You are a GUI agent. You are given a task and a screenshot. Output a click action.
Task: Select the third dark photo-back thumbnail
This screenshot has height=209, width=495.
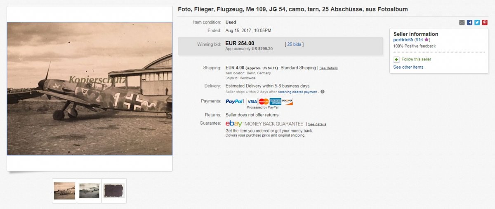[x=114, y=190]
